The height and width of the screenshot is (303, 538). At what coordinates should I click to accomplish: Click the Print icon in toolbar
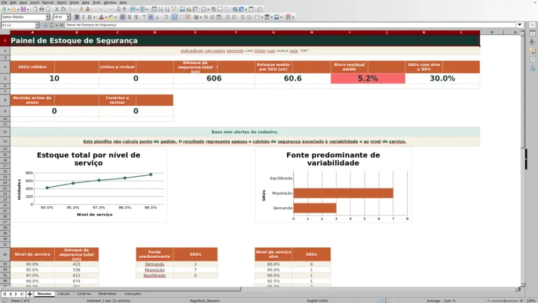(x=42, y=9)
